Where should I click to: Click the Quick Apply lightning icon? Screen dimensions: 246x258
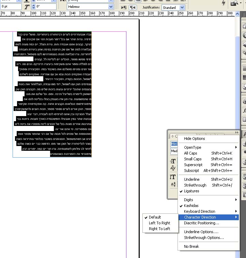click(224, 3)
